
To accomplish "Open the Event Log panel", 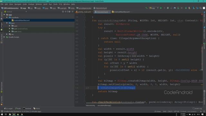I will tap(197, 109).
